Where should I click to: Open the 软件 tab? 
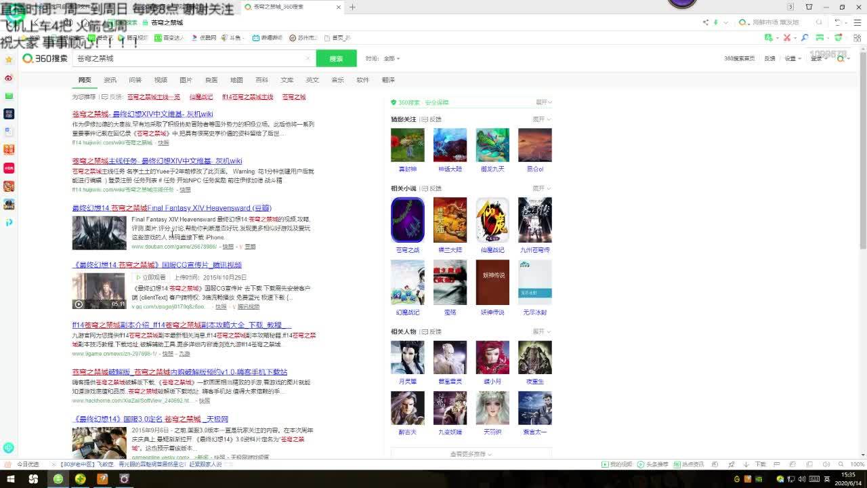coord(363,80)
